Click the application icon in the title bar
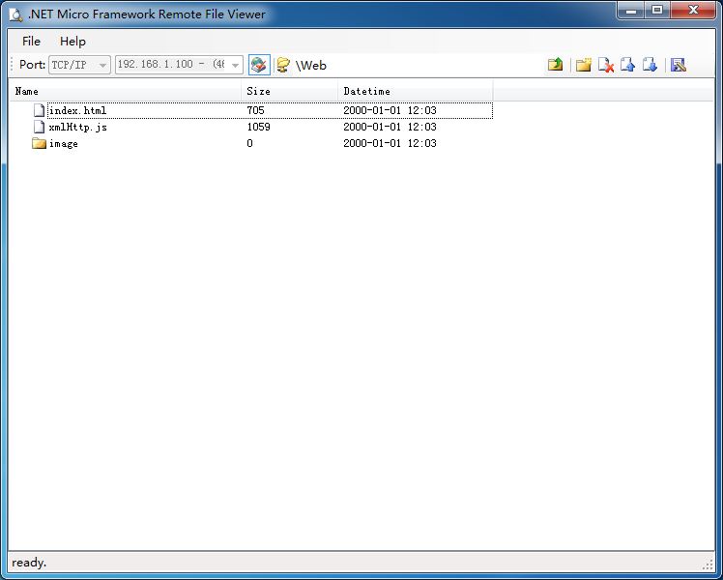Image resolution: width=723 pixels, height=580 pixels. pos(15,14)
